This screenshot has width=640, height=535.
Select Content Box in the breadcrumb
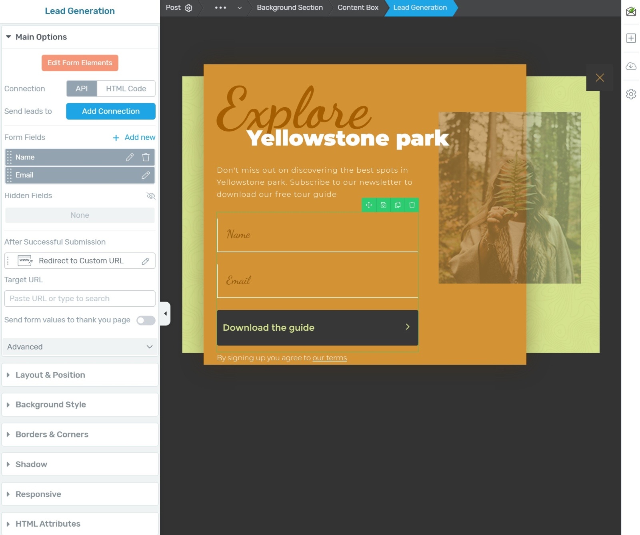click(358, 8)
